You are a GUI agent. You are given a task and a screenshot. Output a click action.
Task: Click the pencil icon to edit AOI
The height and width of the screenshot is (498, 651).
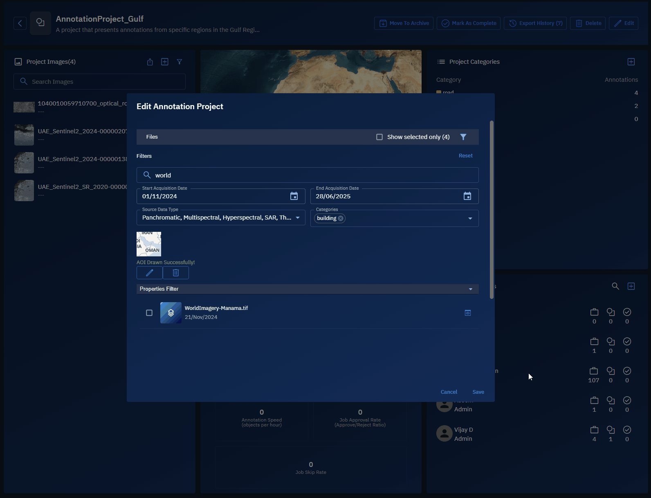coord(150,273)
